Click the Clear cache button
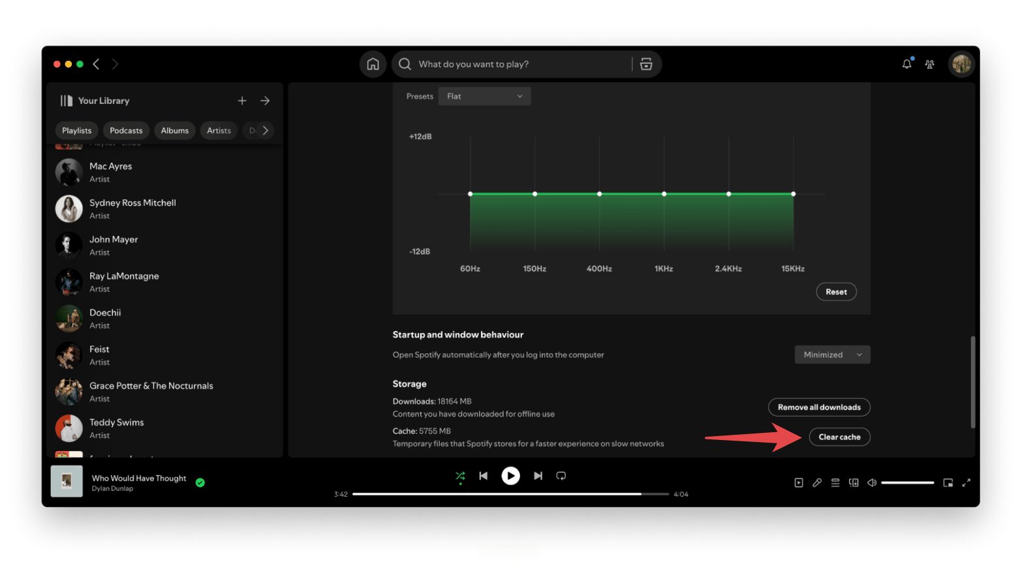1018x568 pixels. coord(839,437)
